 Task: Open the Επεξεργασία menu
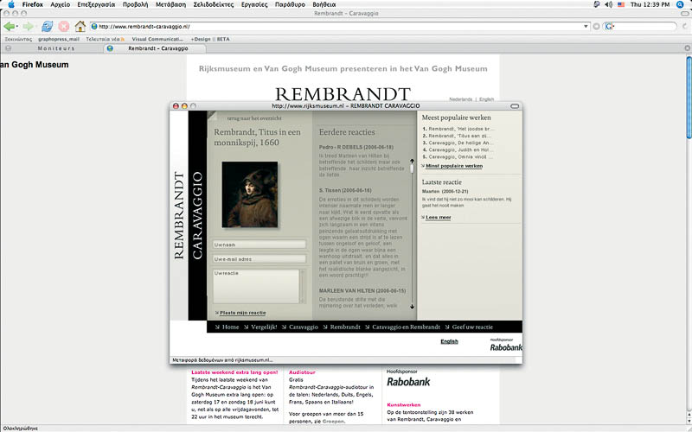(x=96, y=4)
